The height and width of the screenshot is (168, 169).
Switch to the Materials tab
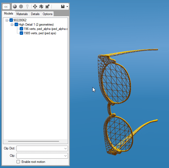coord(22,14)
